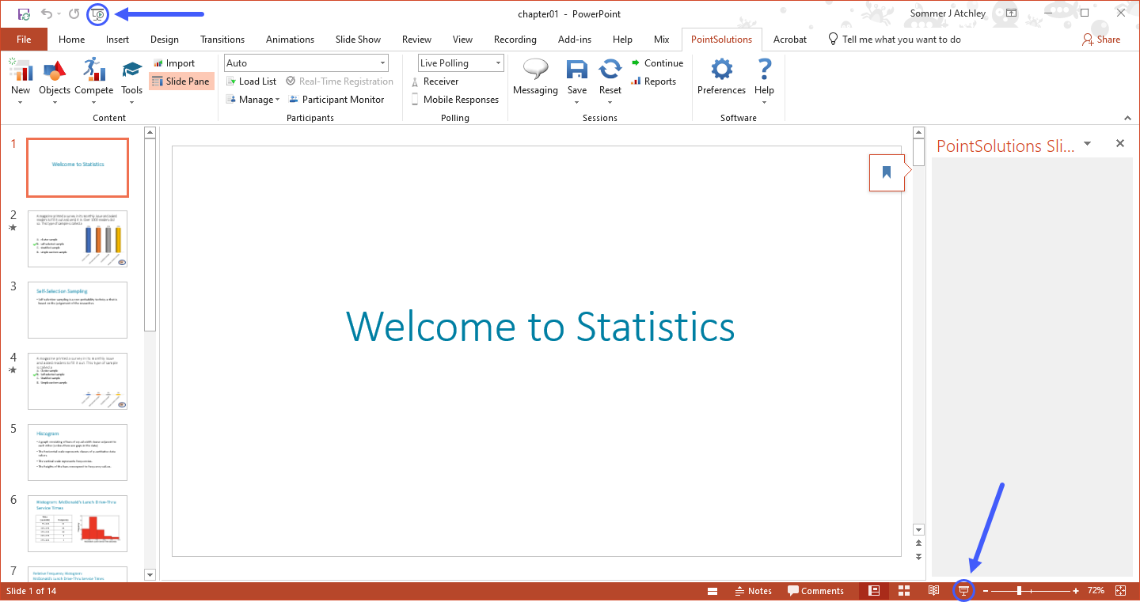Click the zoom slider in status bar

(x=1019, y=591)
